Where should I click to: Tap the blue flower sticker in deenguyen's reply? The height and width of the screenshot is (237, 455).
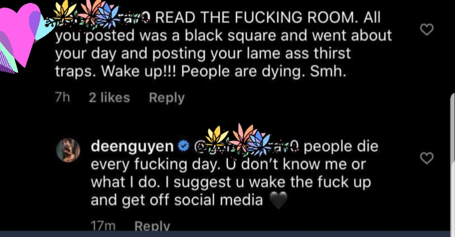click(x=259, y=143)
